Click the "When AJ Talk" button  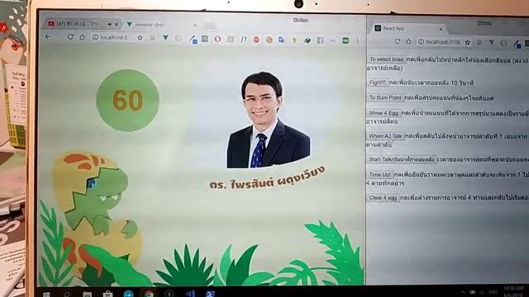[x=385, y=136]
